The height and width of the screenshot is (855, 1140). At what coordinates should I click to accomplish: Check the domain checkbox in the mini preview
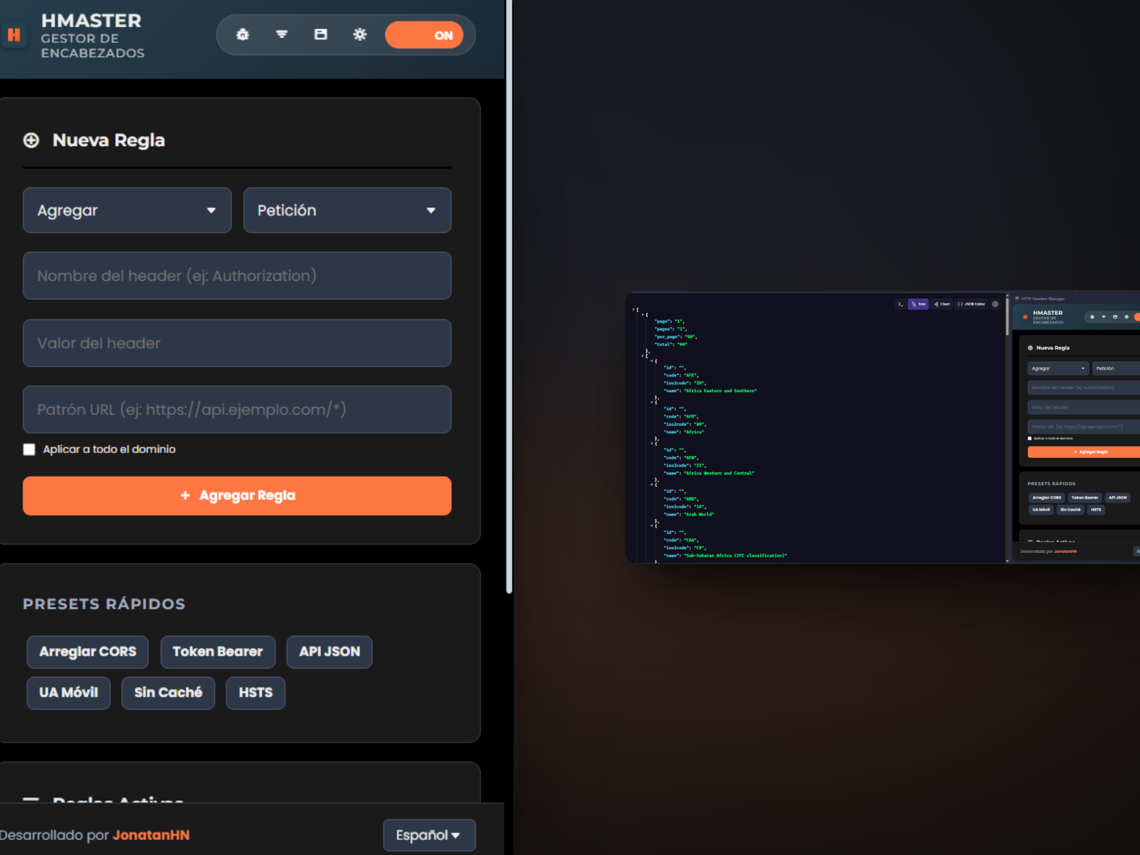pos(1030,438)
